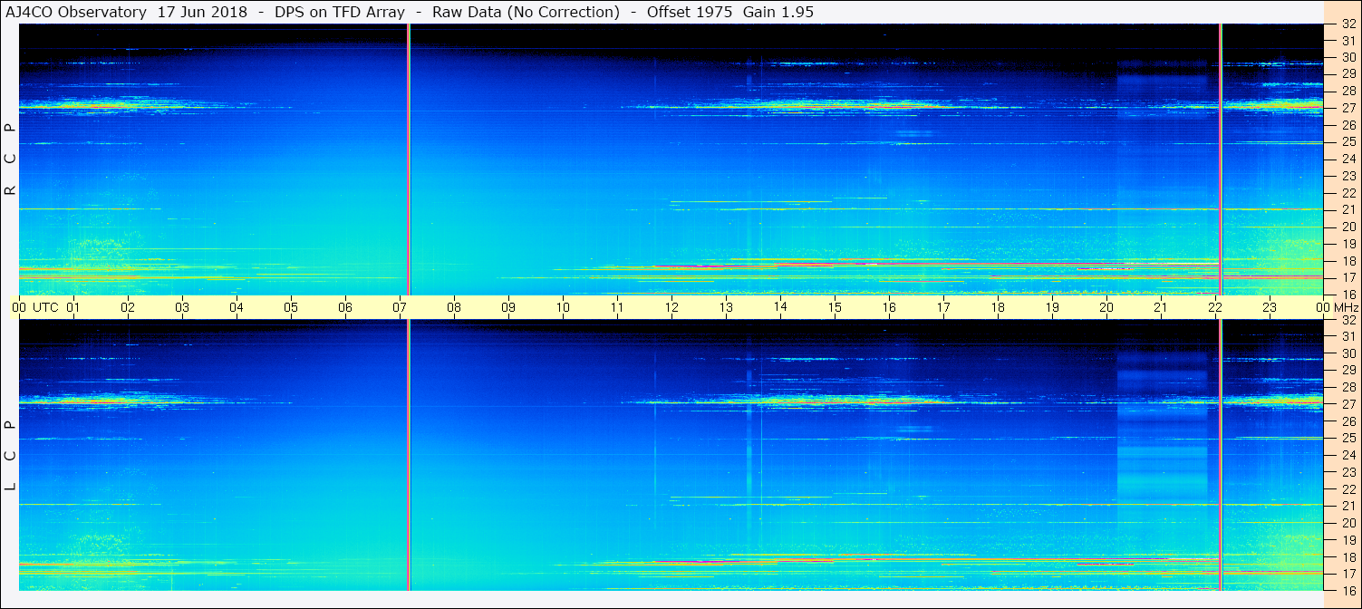The width and height of the screenshot is (1362, 609).
Task: Click the "AJ4CO Observatory" title text
Action: click(x=76, y=12)
